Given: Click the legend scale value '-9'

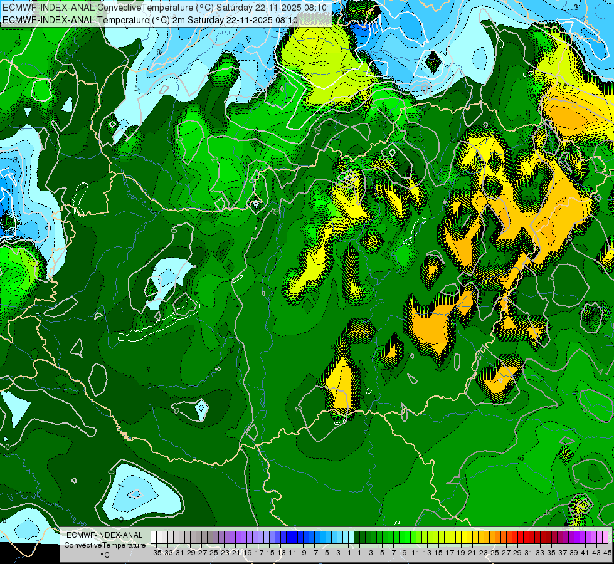Looking at the screenshot, I should pos(303,553).
